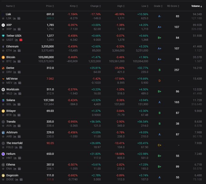Open the ETH chart icon
Image resolution: width=206 pixels, height=184 pixels.
click(x=15, y=51)
